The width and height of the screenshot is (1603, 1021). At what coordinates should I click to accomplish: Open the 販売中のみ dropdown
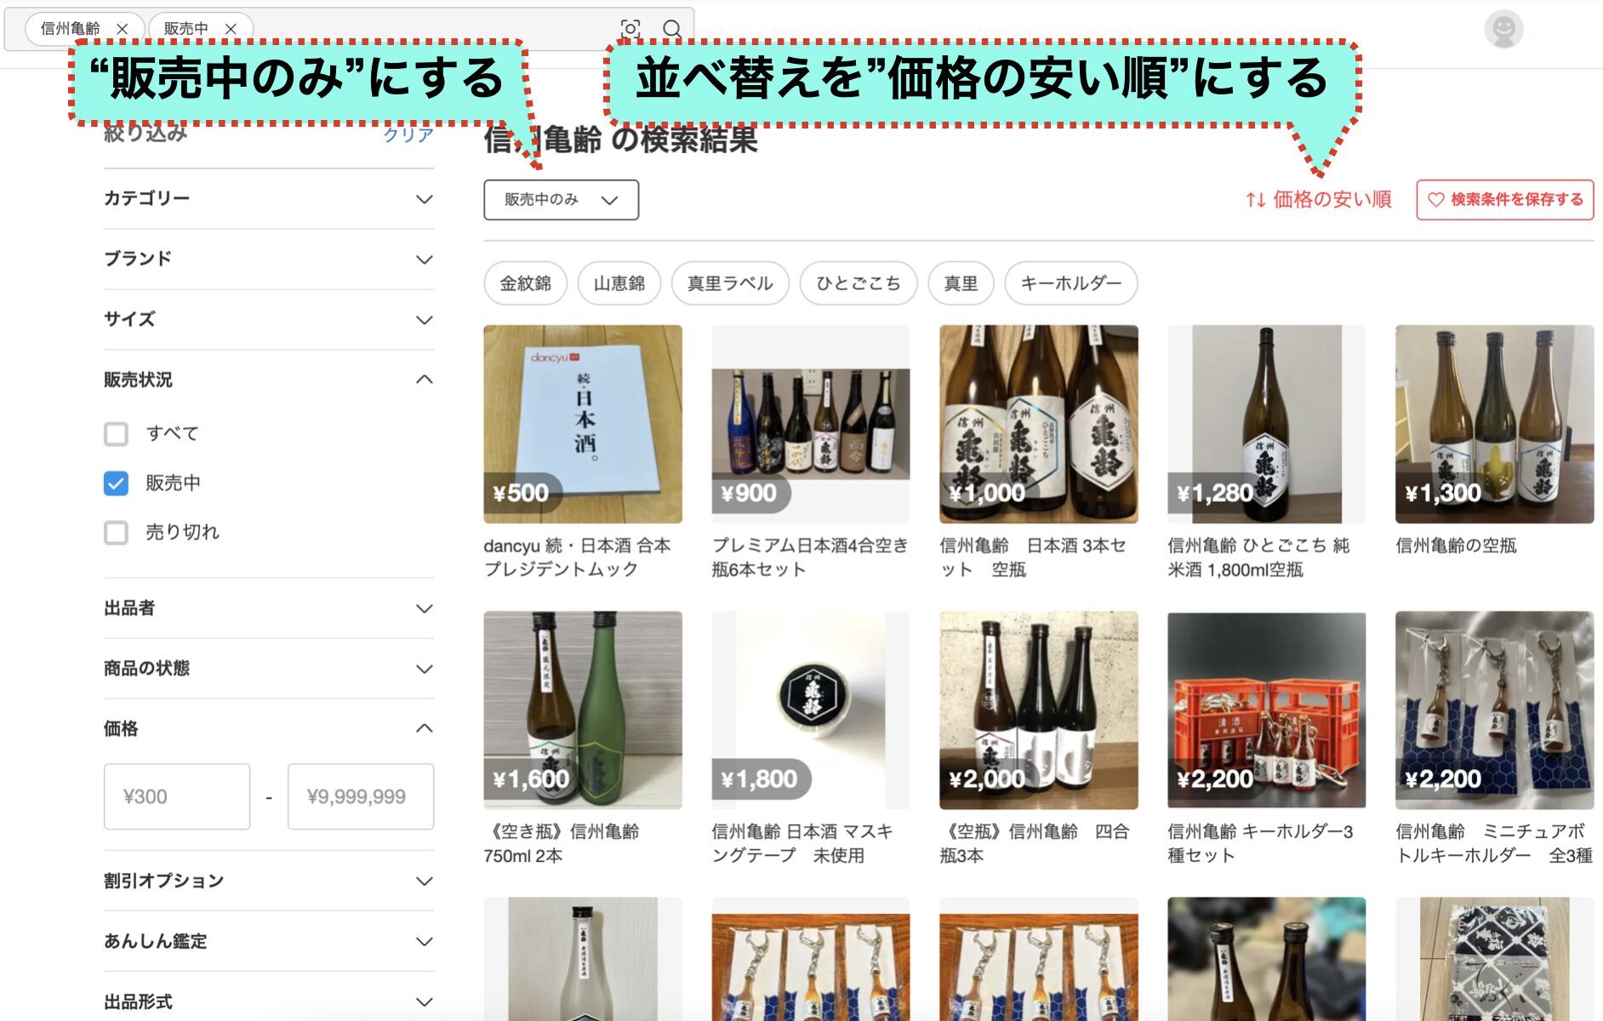[561, 200]
